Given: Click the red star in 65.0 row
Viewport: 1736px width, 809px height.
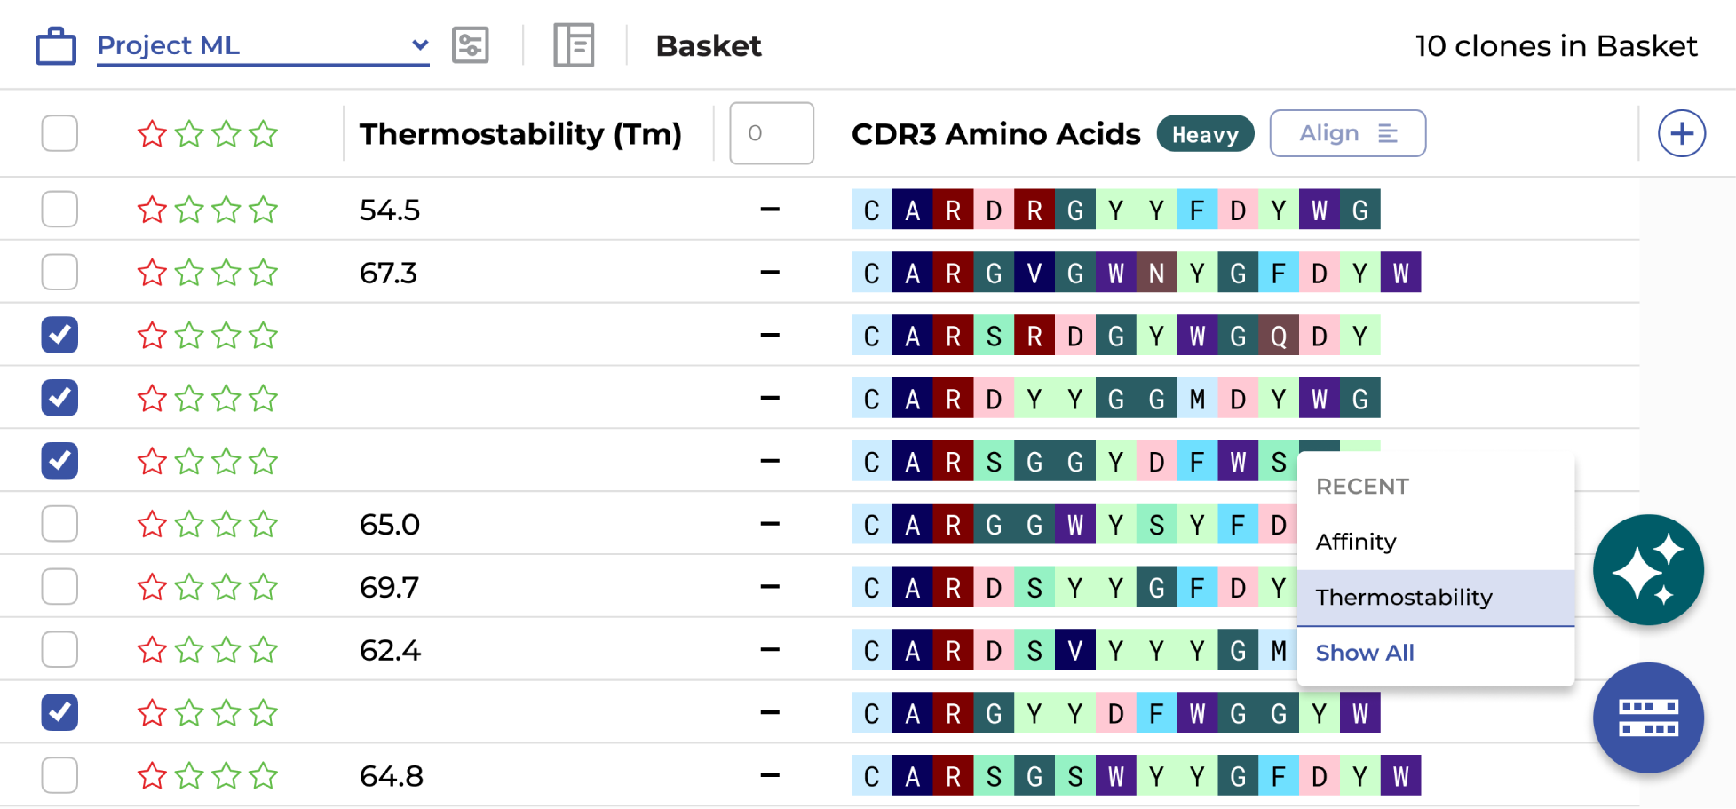Looking at the screenshot, I should click(152, 524).
